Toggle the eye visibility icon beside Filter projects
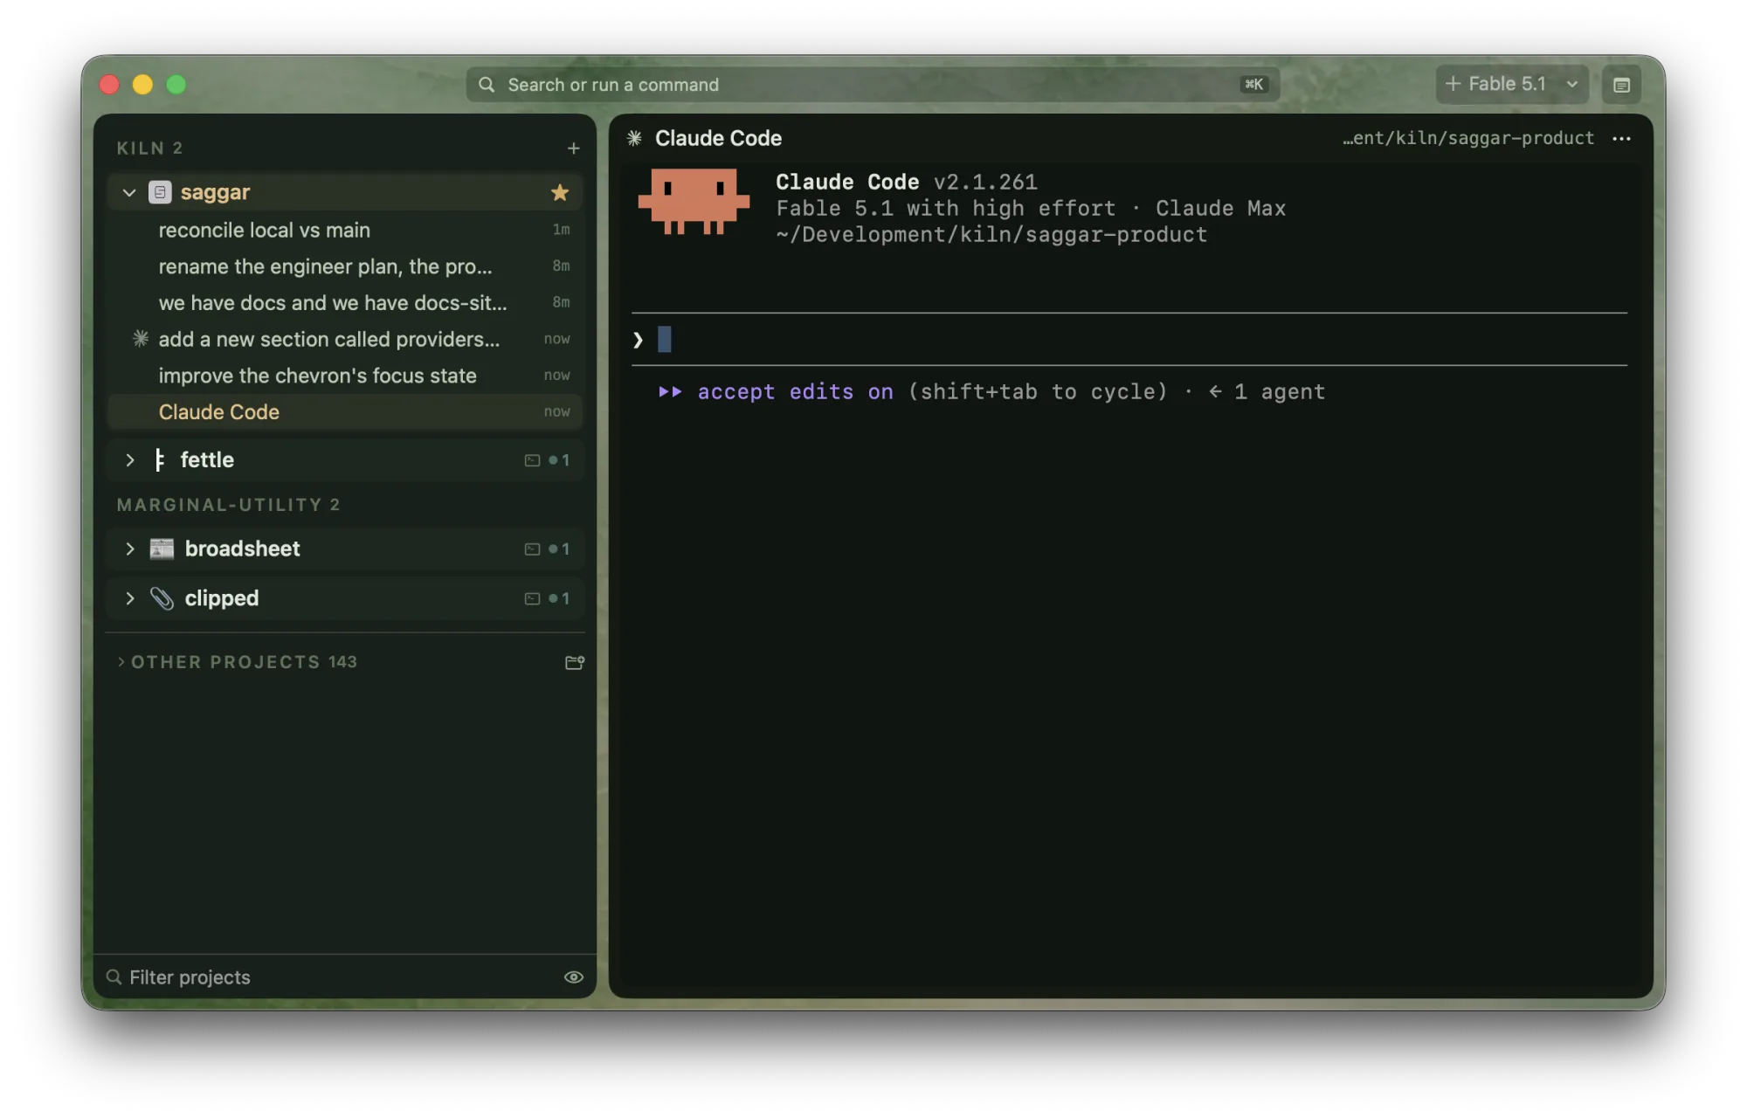The height and width of the screenshot is (1118, 1747). click(574, 977)
